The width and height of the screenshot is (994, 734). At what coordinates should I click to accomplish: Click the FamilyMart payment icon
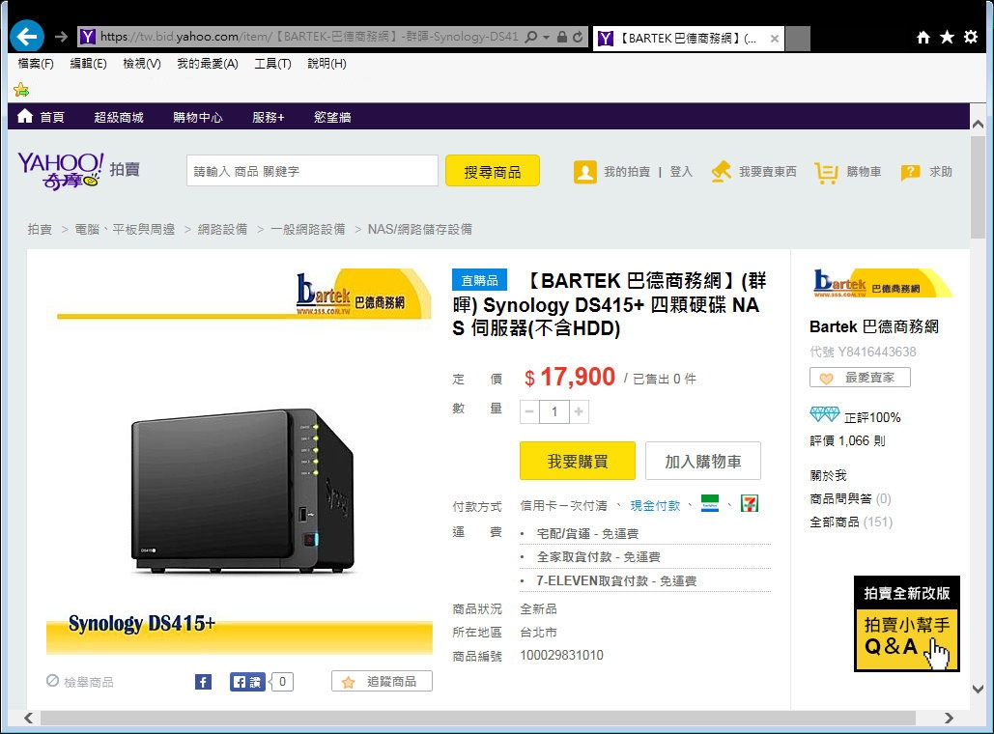point(710,504)
